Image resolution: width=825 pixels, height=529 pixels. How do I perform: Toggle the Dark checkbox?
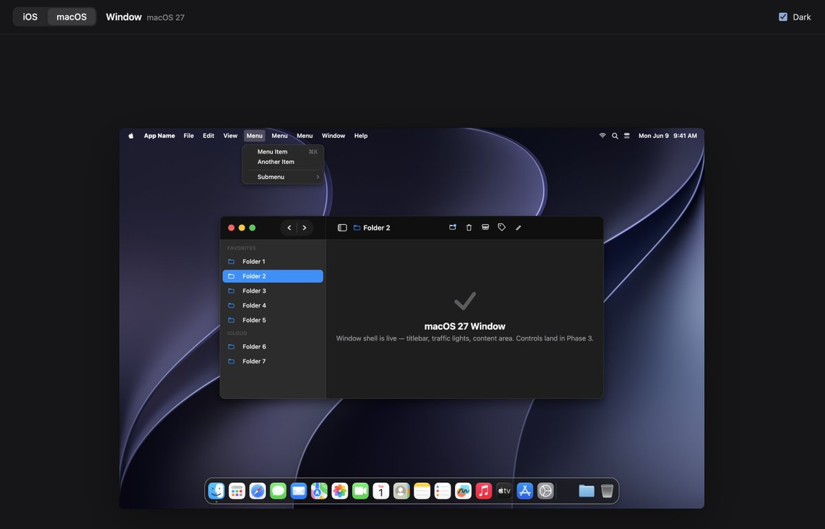click(783, 17)
